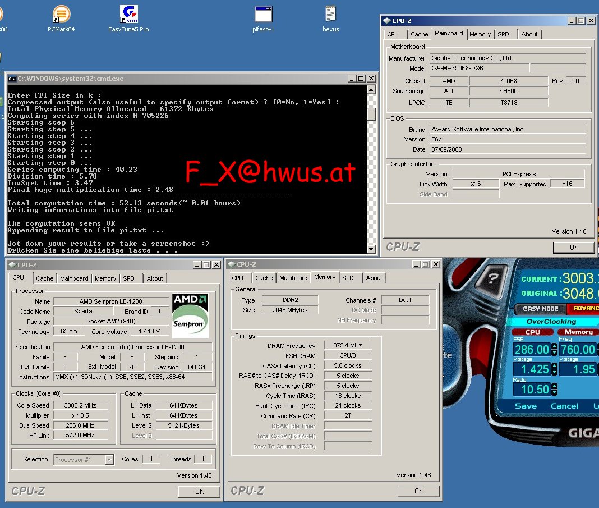The image size is (599, 508).
Task: Select Mainboard tab in the Memory CPU-Z window
Action: point(293,278)
